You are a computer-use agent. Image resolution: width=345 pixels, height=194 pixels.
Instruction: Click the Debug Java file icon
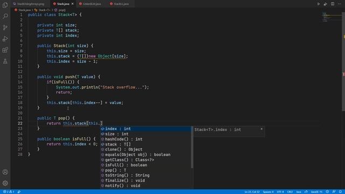[325, 4]
